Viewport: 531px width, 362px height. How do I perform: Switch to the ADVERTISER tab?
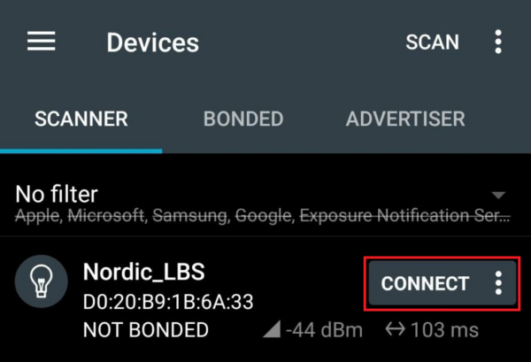coord(405,119)
